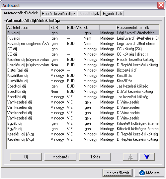Select the Biztosítási díj row
This screenshot has width=166, height=179.
[x=83, y=70]
